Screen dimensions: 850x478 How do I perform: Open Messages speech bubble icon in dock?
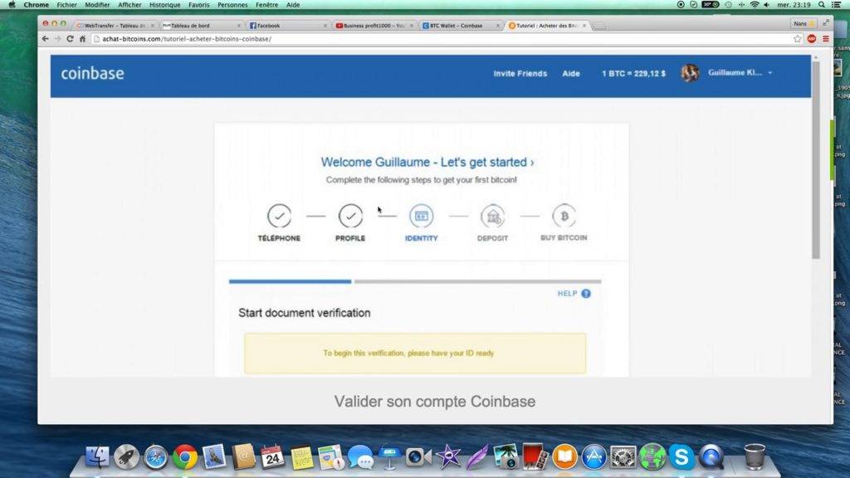pyautogui.click(x=360, y=457)
